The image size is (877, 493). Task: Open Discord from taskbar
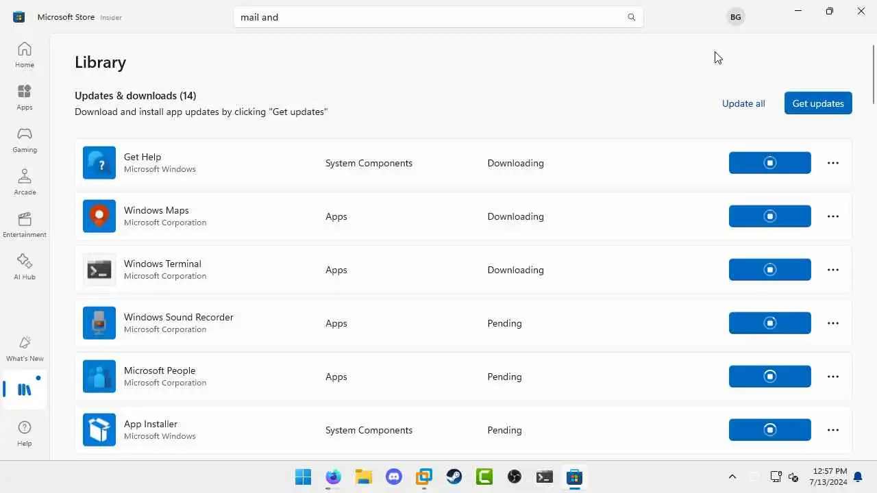(x=393, y=477)
